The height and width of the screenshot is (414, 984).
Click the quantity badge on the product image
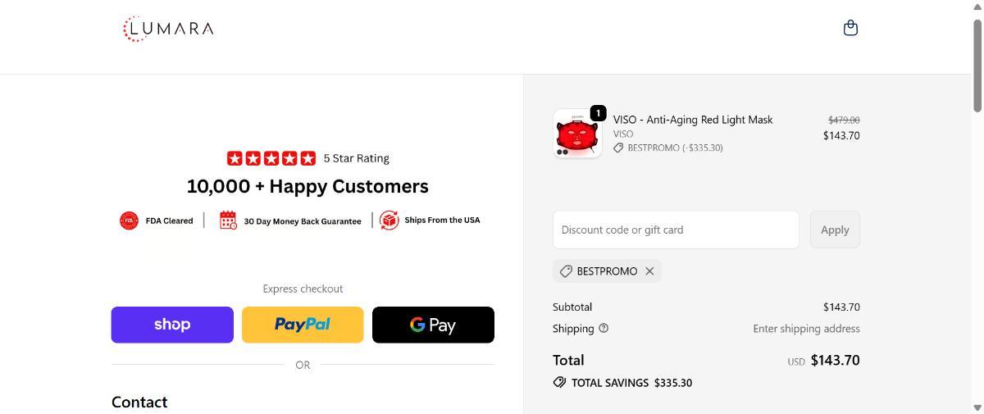click(598, 113)
